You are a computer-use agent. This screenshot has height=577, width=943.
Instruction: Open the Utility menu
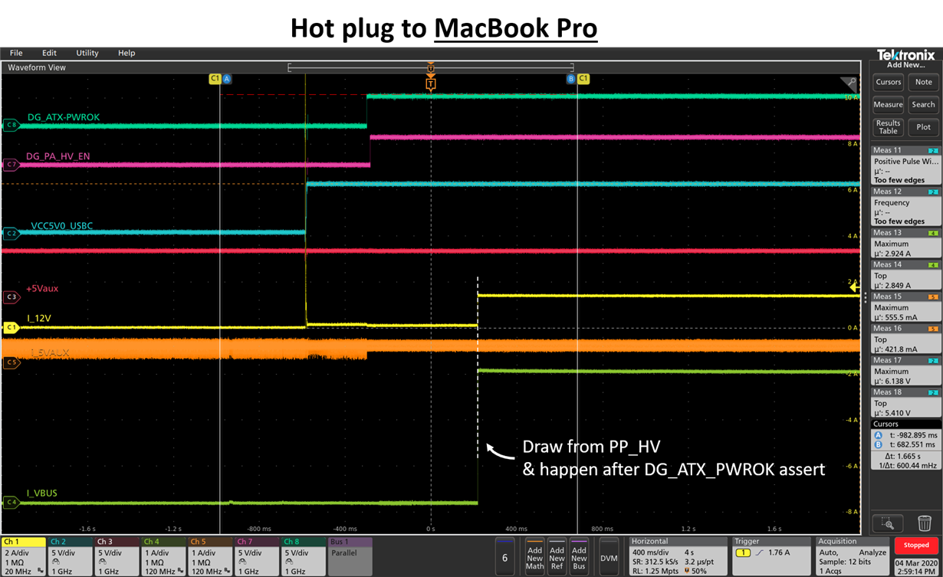tap(87, 53)
